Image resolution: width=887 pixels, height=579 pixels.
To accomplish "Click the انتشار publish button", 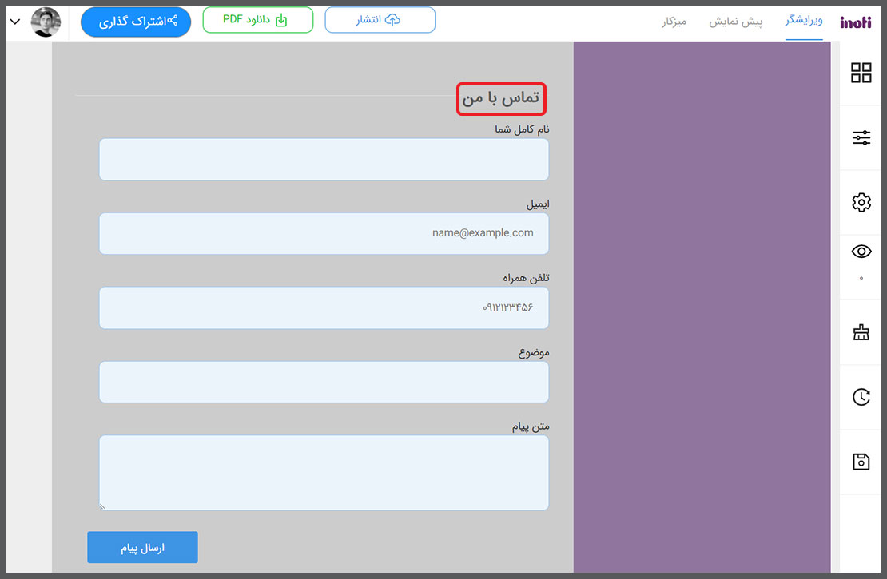I will [380, 20].
